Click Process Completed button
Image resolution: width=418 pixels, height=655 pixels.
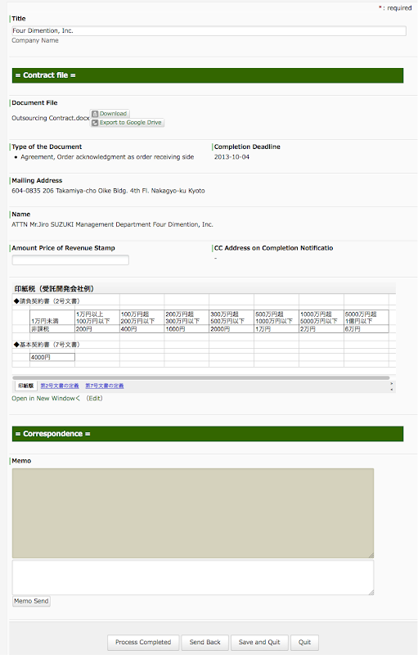143,643
